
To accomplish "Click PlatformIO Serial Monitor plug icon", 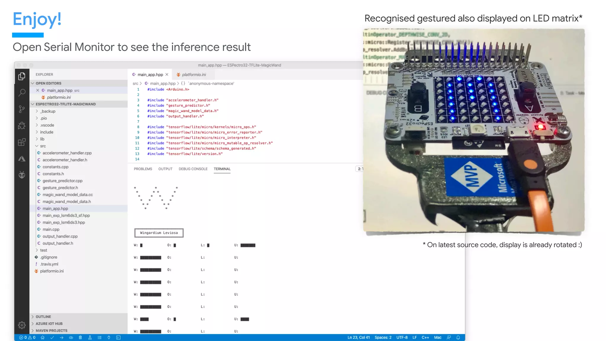I will coord(109,337).
